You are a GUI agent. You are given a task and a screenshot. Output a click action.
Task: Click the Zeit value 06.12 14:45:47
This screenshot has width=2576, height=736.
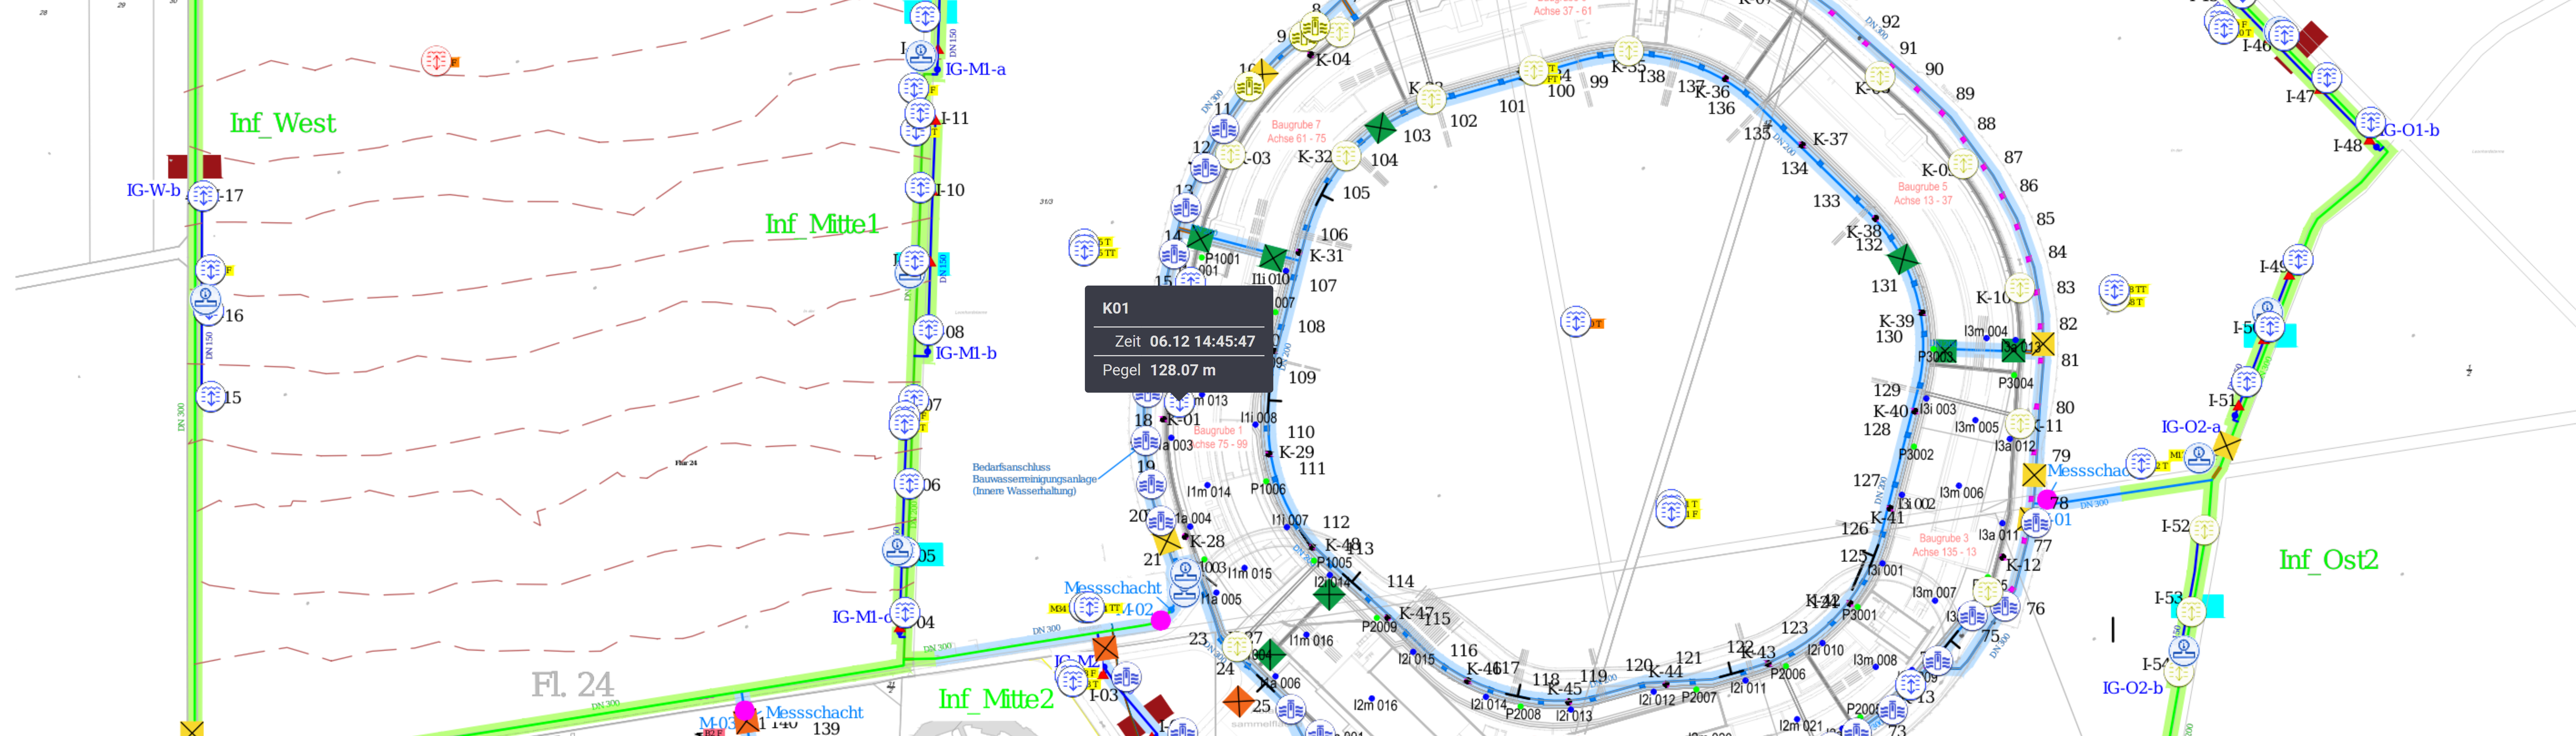point(1202,341)
